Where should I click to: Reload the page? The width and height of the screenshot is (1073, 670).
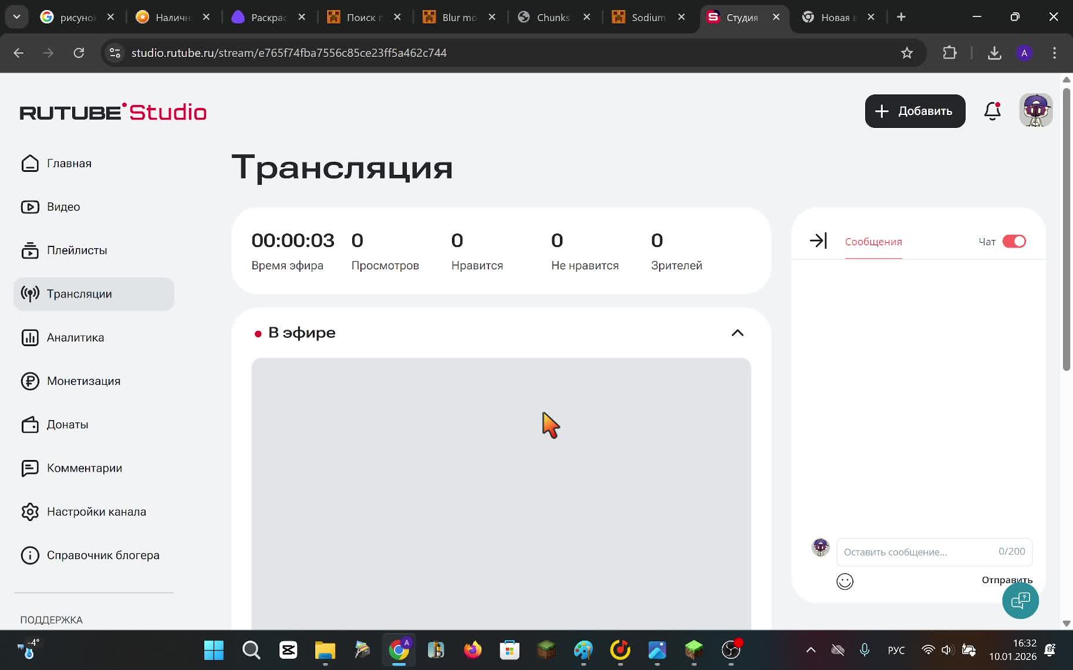click(x=79, y=53)
